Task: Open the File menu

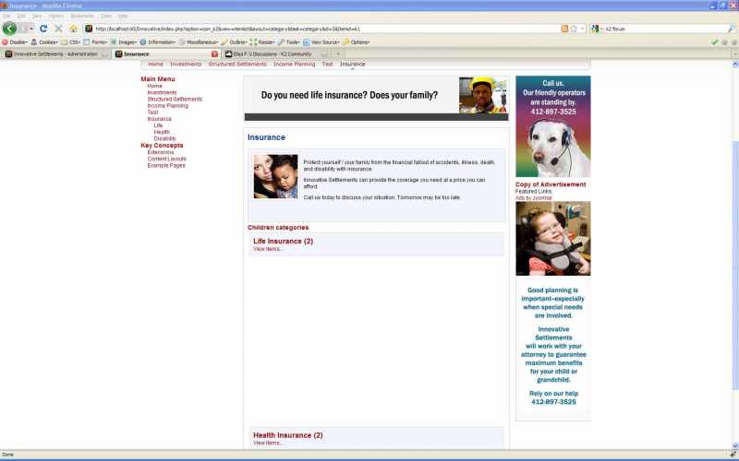Action: point(6,16)
